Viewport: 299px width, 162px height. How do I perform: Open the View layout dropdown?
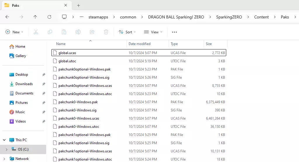[x=153, y=32]
